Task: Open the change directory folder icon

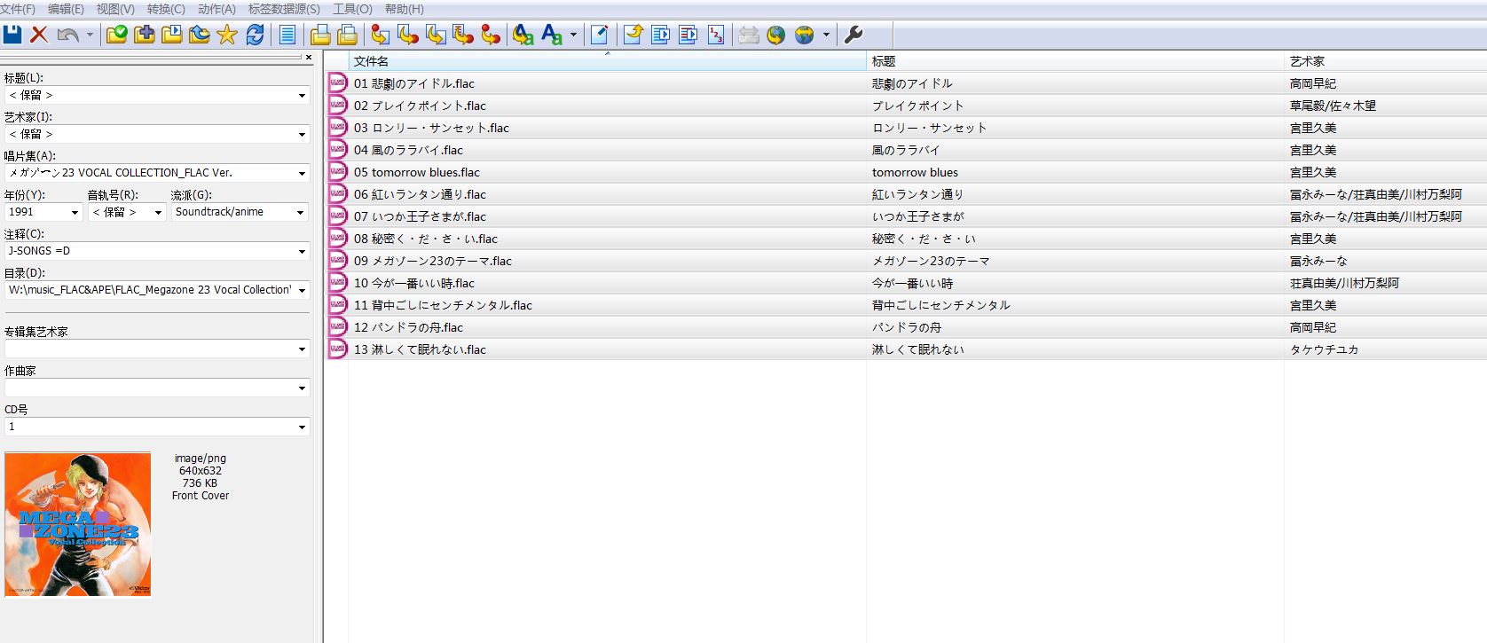Action: (x=117, y=35)
